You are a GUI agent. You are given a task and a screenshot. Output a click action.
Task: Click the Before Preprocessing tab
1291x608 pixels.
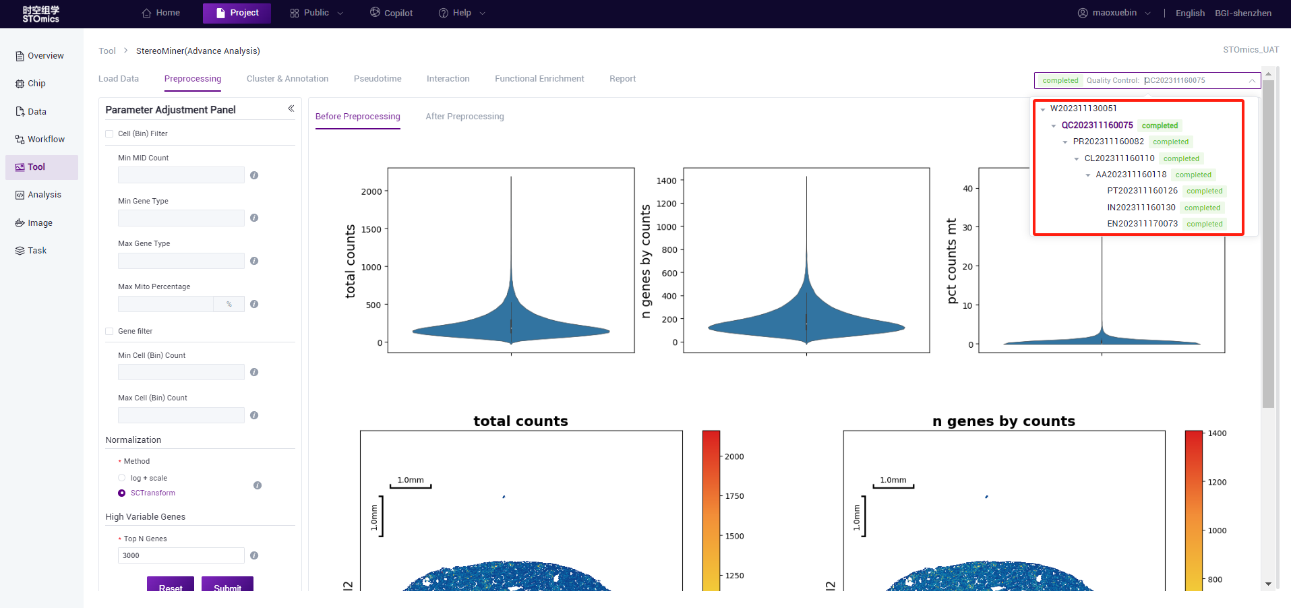click(357, 117)
